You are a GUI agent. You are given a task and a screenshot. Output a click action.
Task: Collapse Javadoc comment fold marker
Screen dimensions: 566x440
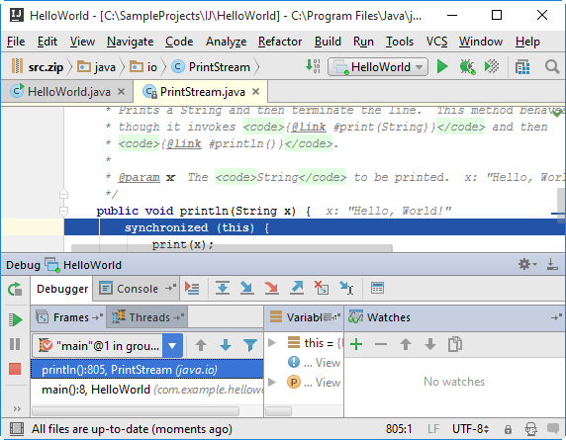point(63,194)
